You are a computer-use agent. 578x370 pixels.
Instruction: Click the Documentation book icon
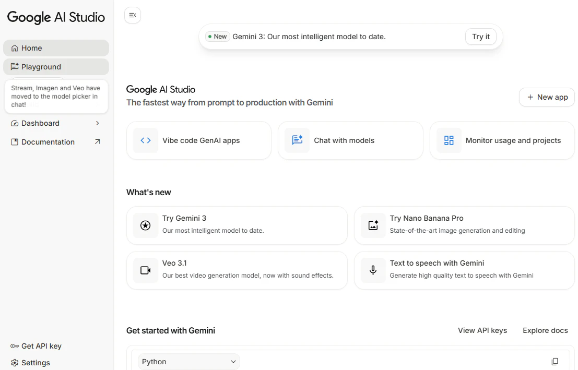(15, 142)
